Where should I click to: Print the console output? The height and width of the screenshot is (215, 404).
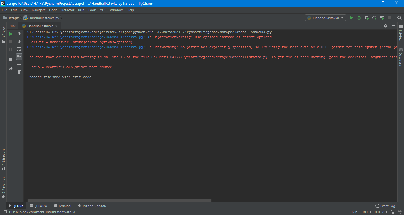19,64
